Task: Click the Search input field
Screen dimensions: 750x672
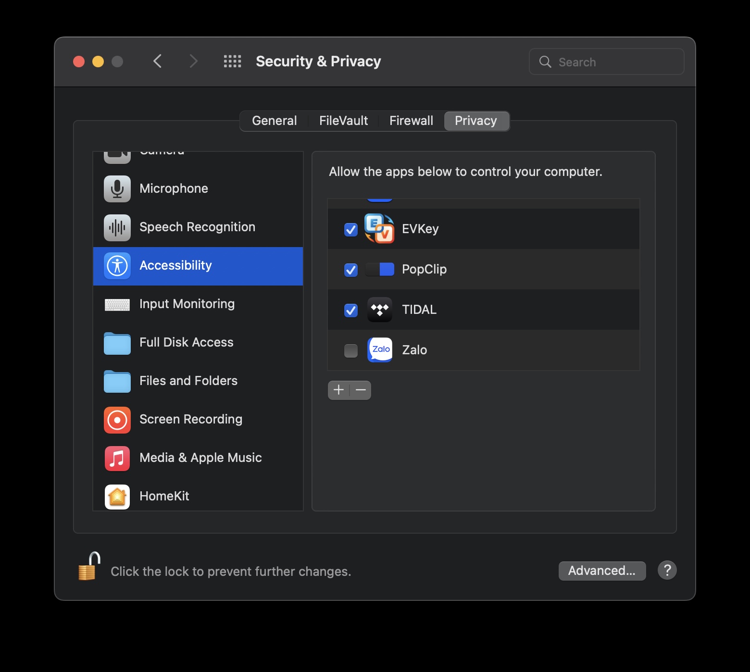Action: [x=607, y=62]
